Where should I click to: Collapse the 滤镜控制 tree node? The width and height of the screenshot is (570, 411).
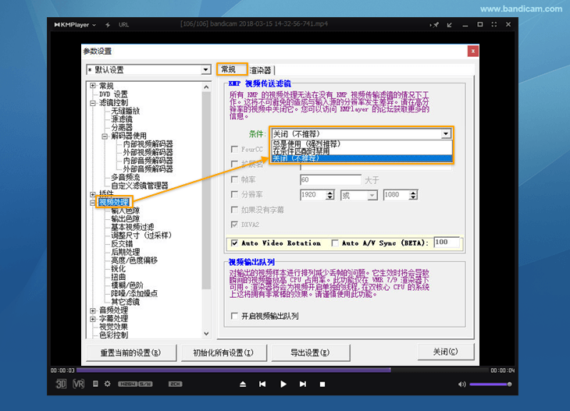tap(93, 103)
